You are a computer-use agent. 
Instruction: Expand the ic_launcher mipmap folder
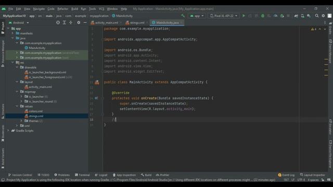click(21, 97)
